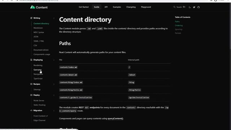Click the Paths heading
Image resolution: width=231 pixels, height=130 pixels.
click(65, 43)
